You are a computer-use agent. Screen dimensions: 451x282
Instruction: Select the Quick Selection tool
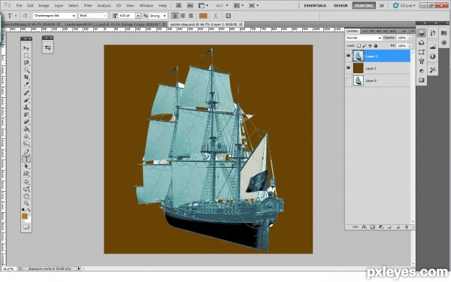[26, 70]
